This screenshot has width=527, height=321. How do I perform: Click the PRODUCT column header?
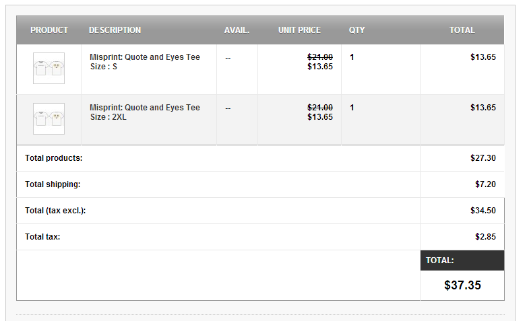click(49, 30)
